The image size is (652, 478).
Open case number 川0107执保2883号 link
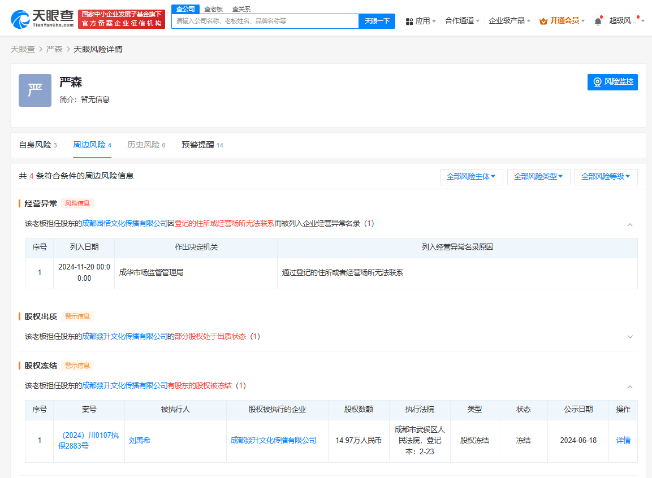point(89,441)
